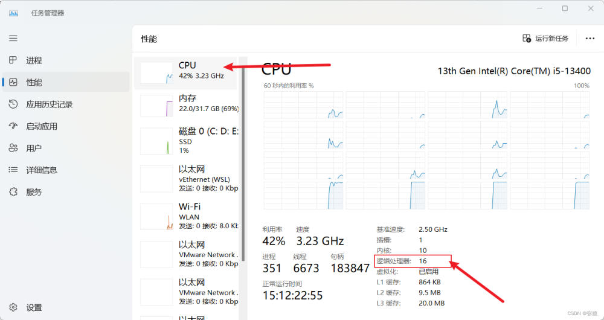Select the 内存 (Memory) resource entry
The height and width of the screenshot is (320, 604).
[187, 106]
